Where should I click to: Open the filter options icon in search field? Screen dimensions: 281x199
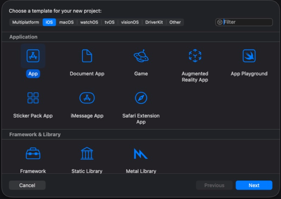coord(220,22)
